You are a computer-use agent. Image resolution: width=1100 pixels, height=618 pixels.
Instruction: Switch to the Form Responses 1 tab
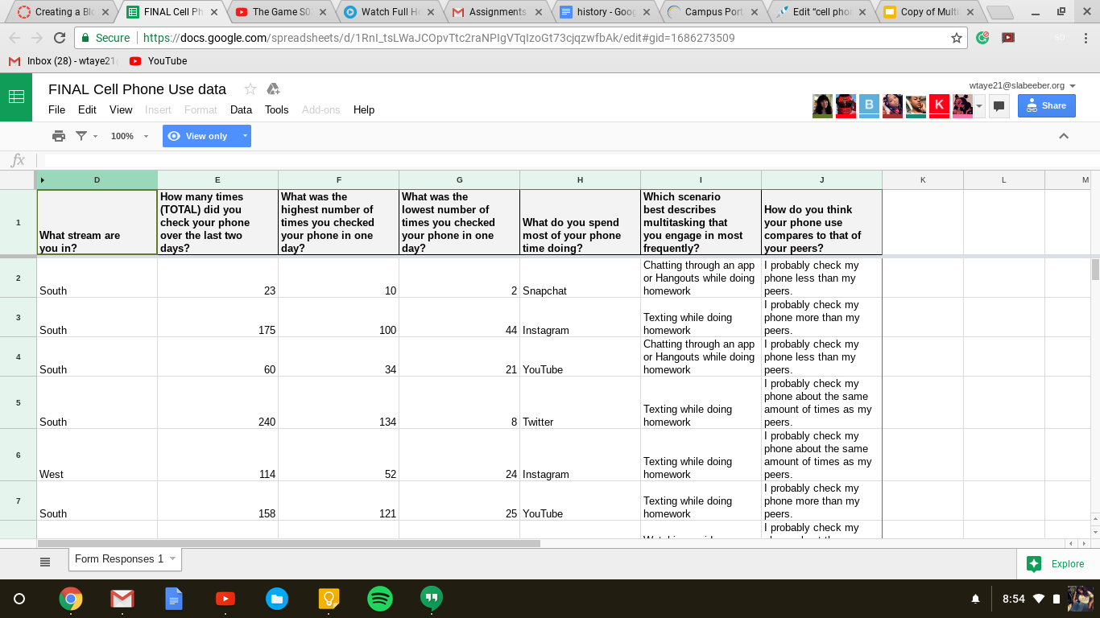(x=119, y=559)
